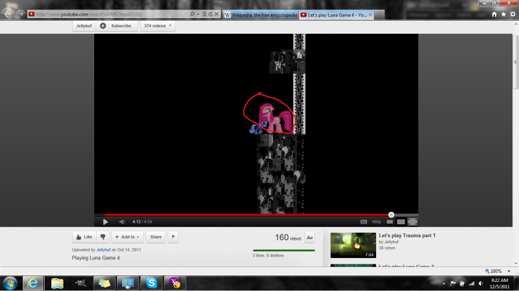Open Favorites with the star icon
This screenshot has width=519, height=291.
coord(503,14)
